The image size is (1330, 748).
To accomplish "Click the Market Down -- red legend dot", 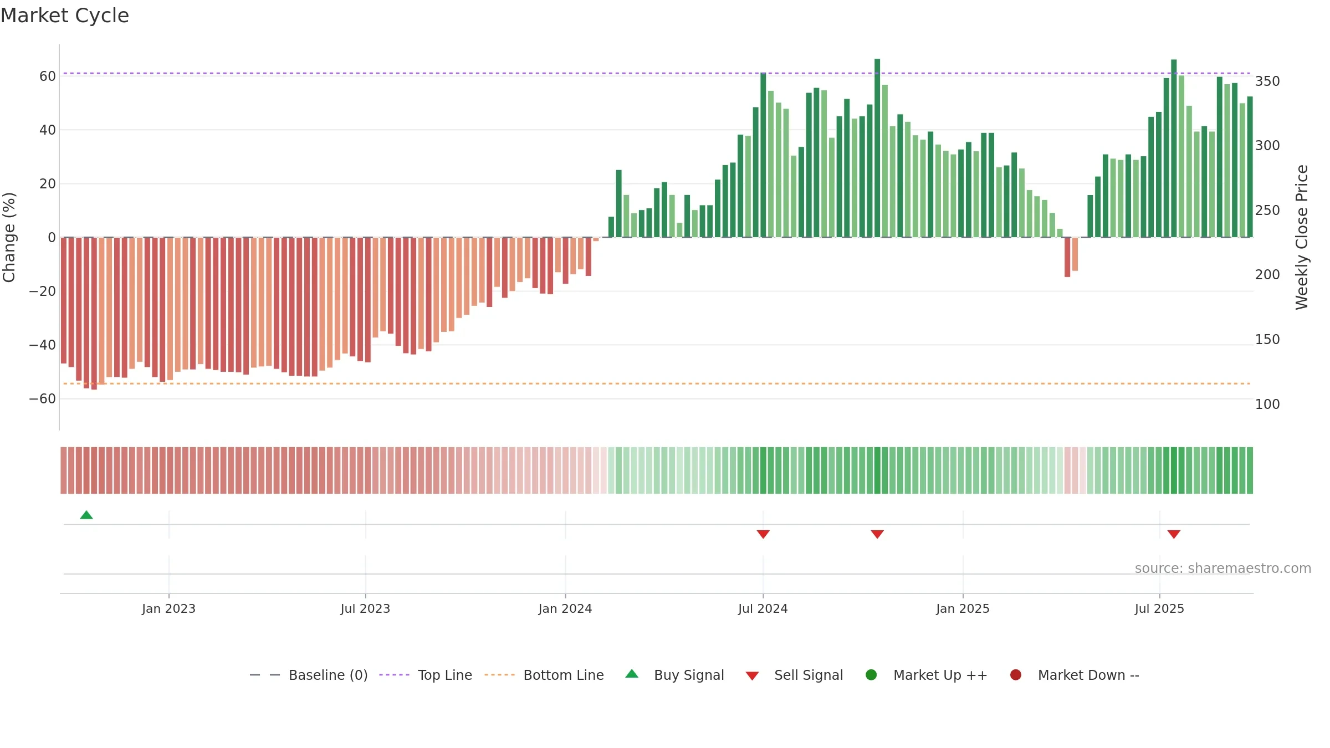I will pos(1016,675).
